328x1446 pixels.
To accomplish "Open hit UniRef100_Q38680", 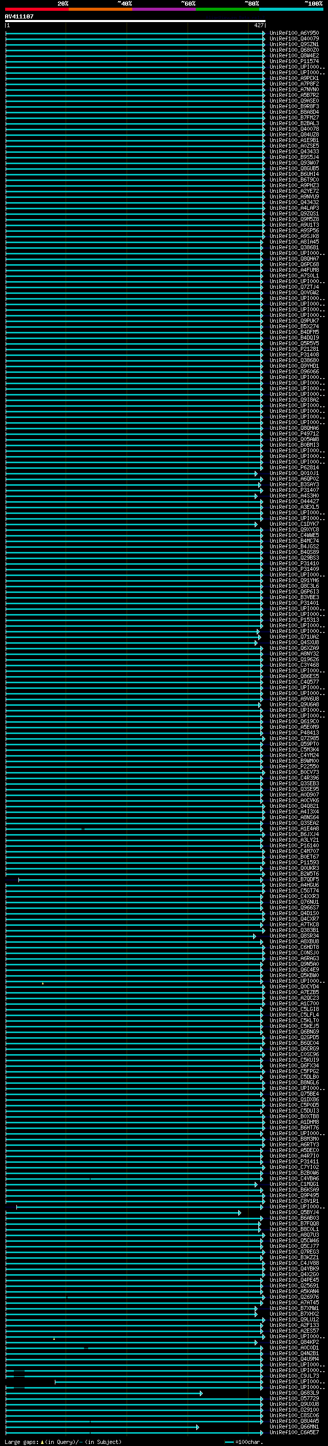I will tap(294, 361).
